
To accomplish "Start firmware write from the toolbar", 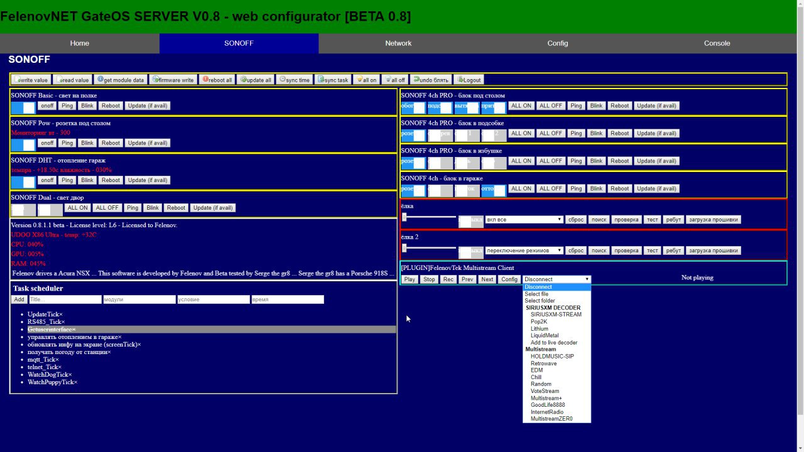I will [x=173, y=80].
